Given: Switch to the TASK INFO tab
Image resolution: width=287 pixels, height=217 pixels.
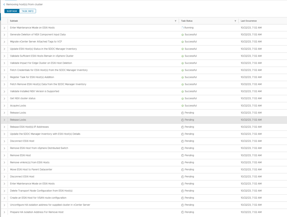Looking at the screenshot, I should click(27, 11).
